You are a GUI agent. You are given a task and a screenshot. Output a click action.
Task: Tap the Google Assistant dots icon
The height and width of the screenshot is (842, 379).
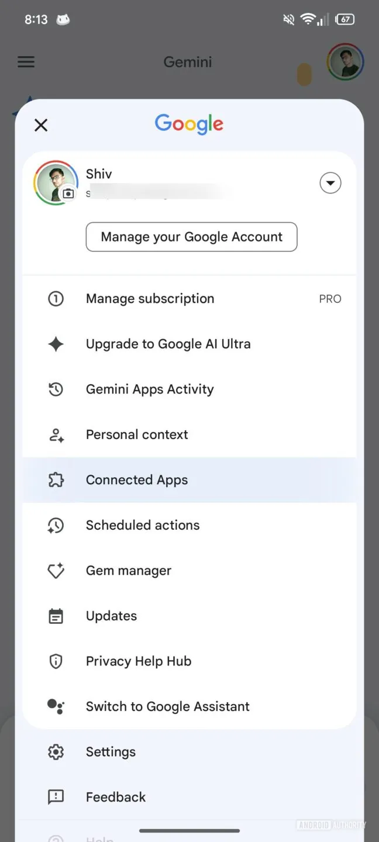point(56,706)
